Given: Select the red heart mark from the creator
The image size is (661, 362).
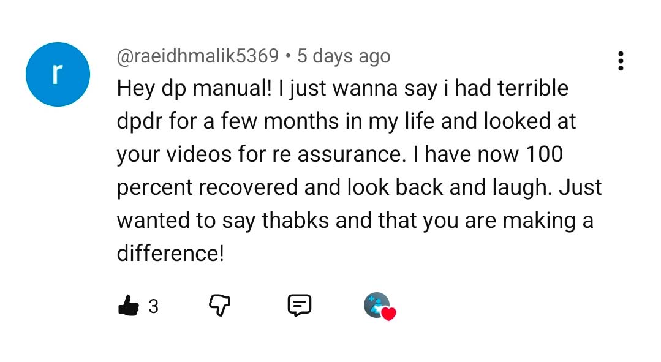Looking at the screenshot, I should click(x=388, y=314).
